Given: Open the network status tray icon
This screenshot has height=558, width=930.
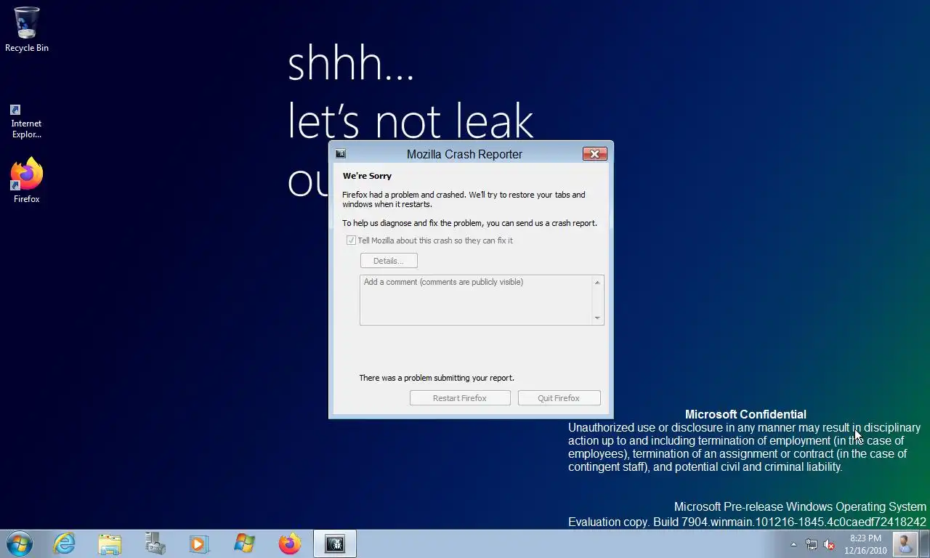Looking at the screenshot, I should pyautogui.click(x=812, y=544).
